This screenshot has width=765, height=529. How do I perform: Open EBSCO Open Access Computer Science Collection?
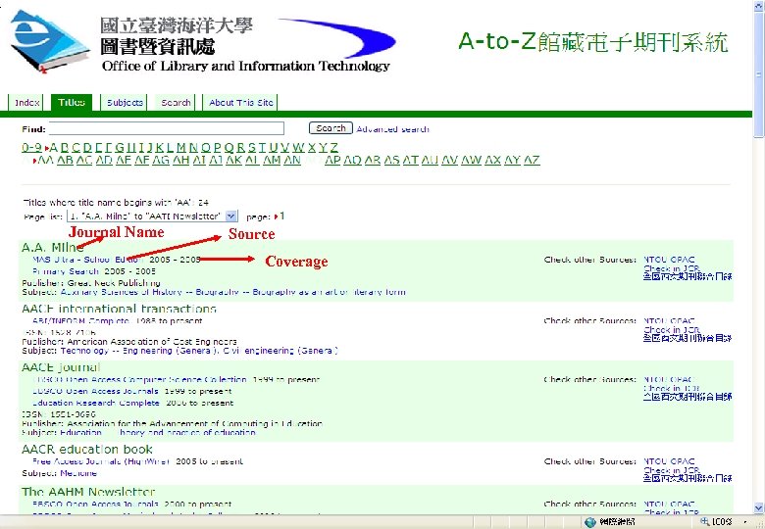coord(139,379)
